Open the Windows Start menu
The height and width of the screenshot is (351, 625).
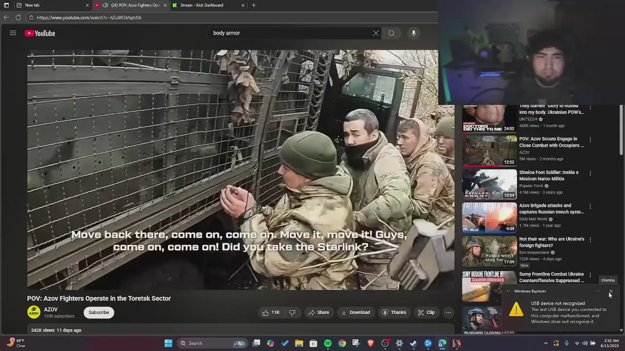pyautogui.click(x=168, y=343)
